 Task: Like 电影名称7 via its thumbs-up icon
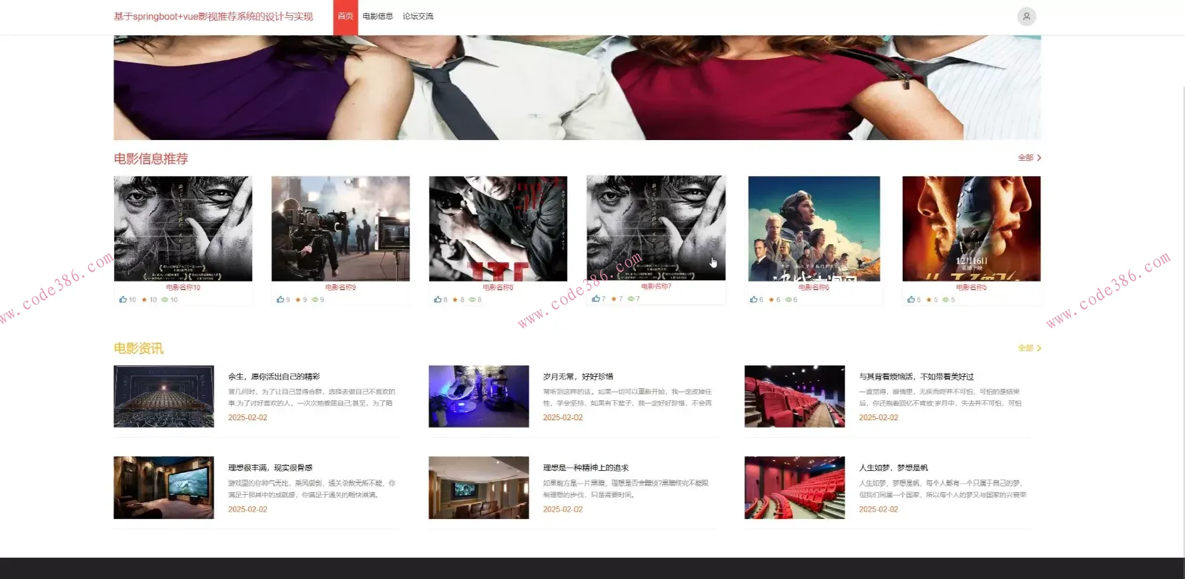click(596, 298)
